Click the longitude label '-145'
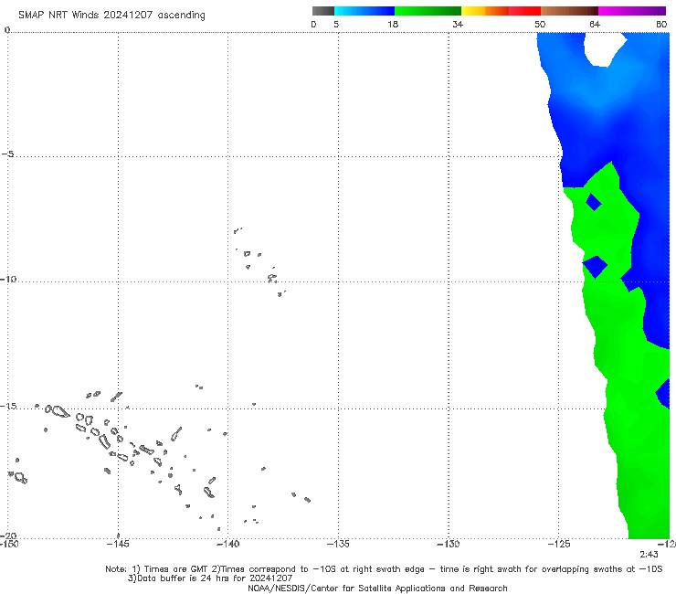The height and width of the screenshot is (594, 676). click(118, 544)
